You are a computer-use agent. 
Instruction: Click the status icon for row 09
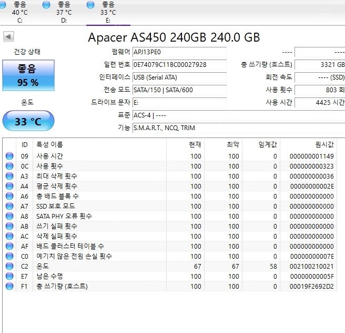[9, 156]
